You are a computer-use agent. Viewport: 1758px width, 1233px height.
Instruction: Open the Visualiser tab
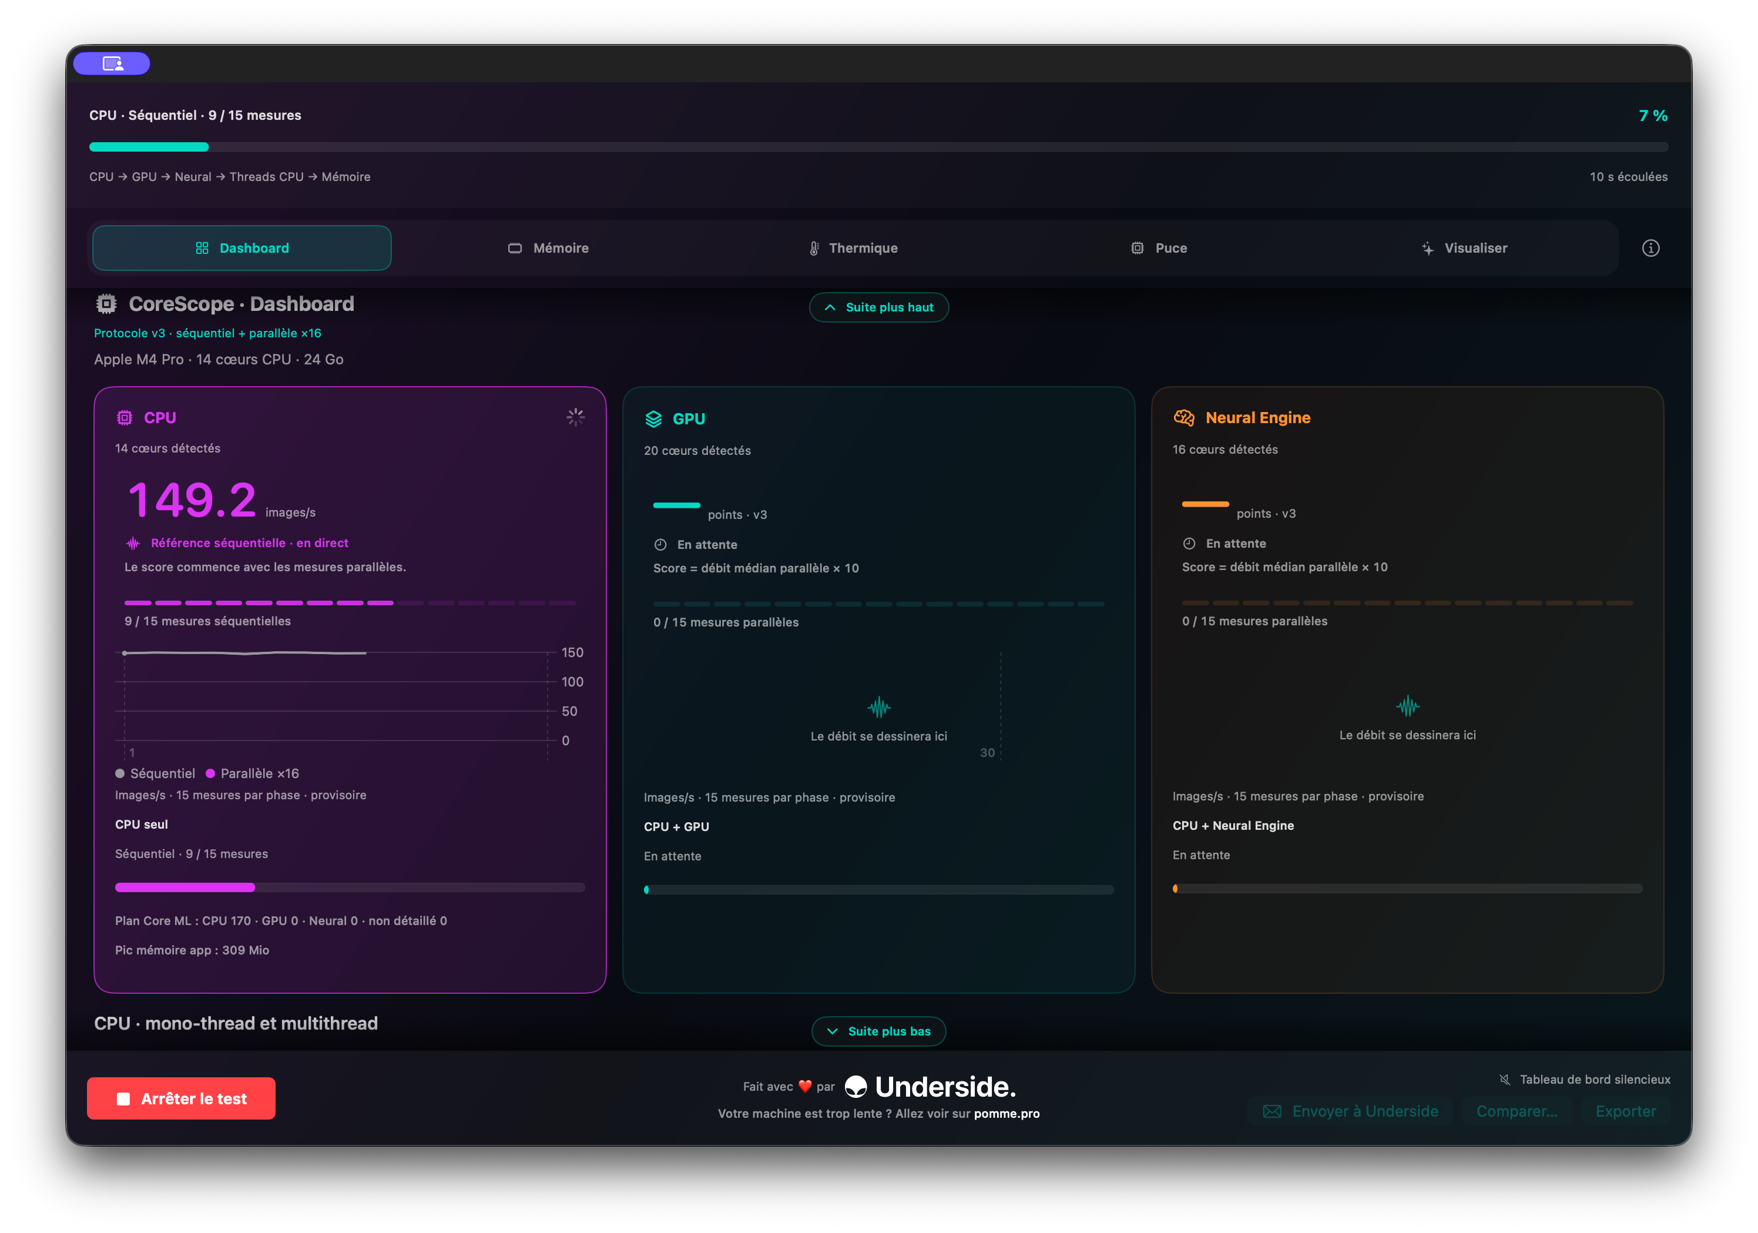pyautogui.click(x=1464, y=248)
